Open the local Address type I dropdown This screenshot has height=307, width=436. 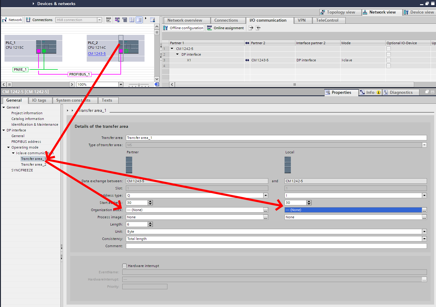coord(424,195)
